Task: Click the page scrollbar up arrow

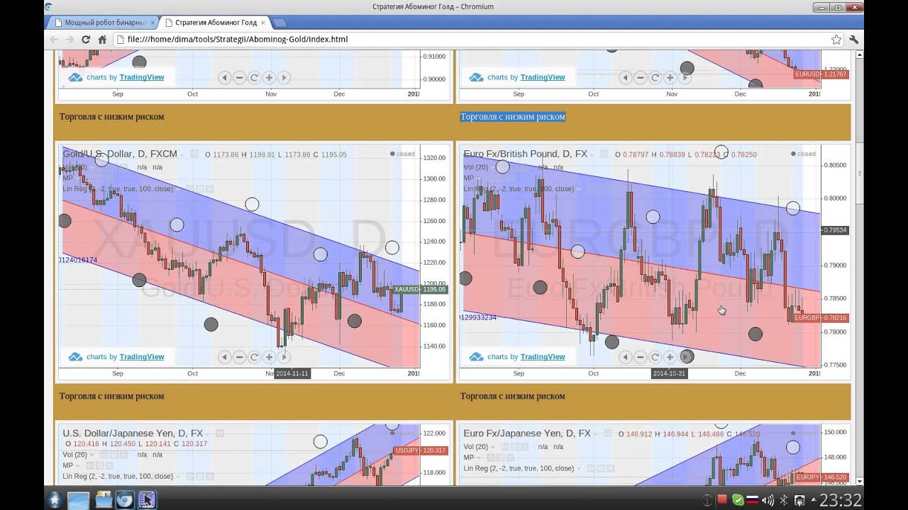Action: point(859,55)
